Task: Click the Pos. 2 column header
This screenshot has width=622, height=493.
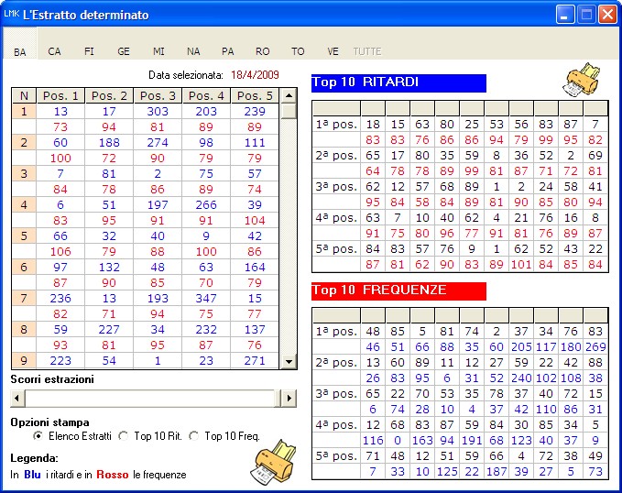Action: click(109, 95)
